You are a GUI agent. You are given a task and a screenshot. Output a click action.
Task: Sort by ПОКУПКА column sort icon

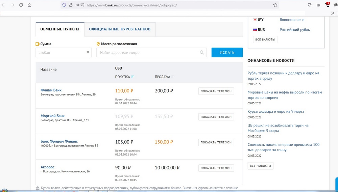point(132,77)
